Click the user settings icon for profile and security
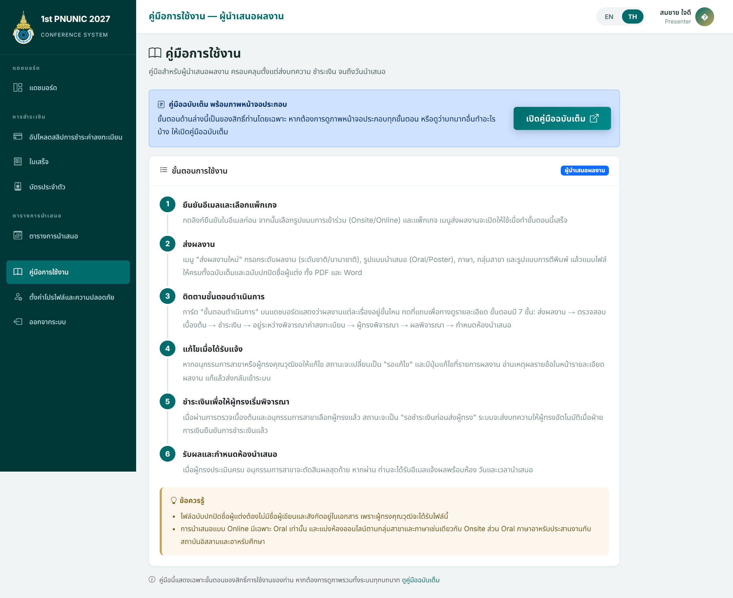 click(18, 297)
